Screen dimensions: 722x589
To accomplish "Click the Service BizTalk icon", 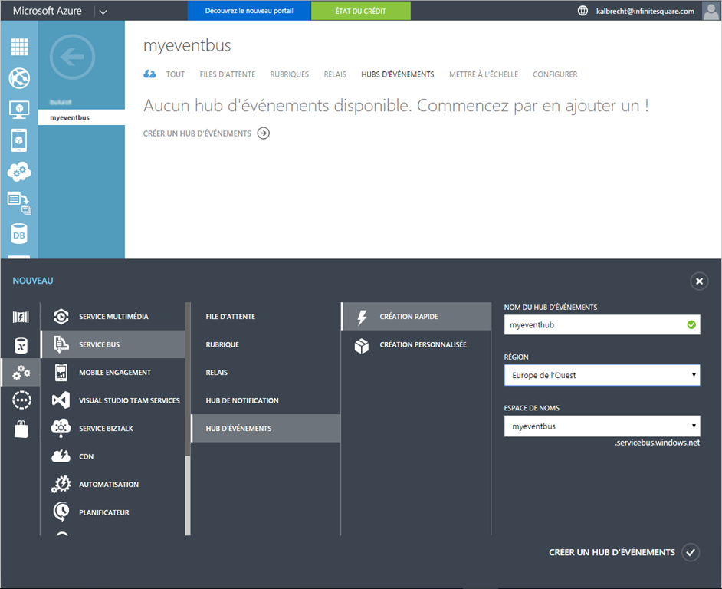I will coord(61,428).
